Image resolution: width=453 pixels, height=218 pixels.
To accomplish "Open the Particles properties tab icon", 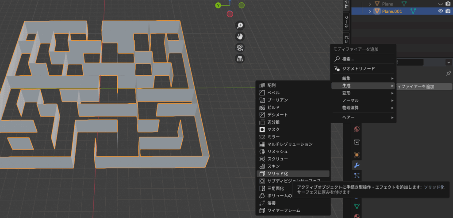I will (357, 175).
